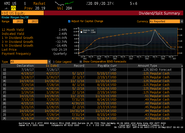Click the Type column header in table
The height and width of the screenshot is (133, 185).
pyautogui.click(x=154, y=65)
